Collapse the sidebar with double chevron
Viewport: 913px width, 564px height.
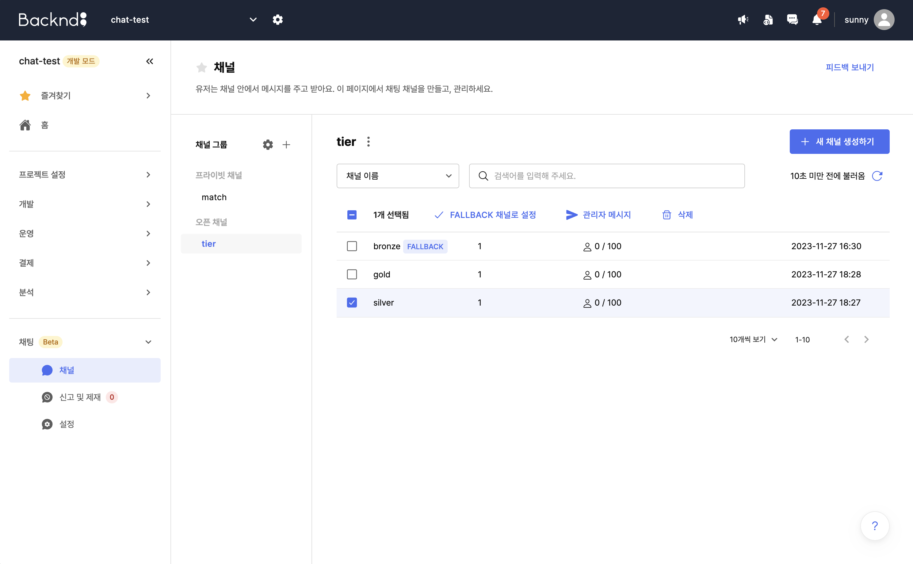[150, 61]
